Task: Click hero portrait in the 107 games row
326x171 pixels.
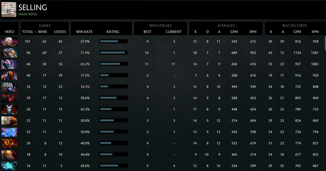Action: [9, 41]
